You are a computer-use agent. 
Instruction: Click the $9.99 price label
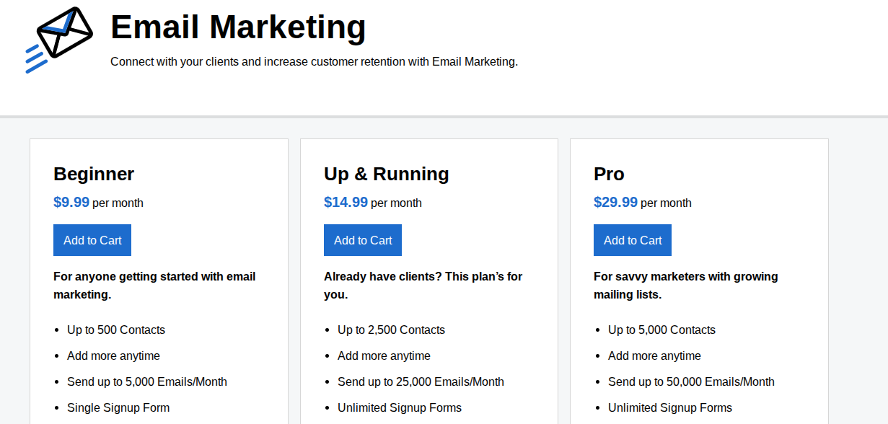[72, 202]
